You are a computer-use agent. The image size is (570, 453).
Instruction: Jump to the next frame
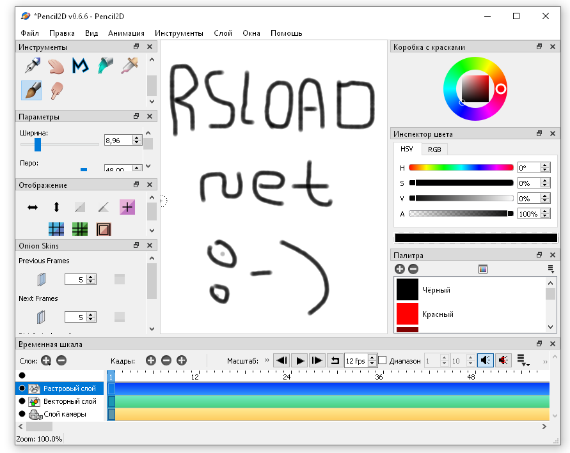(x=317, y=360)
